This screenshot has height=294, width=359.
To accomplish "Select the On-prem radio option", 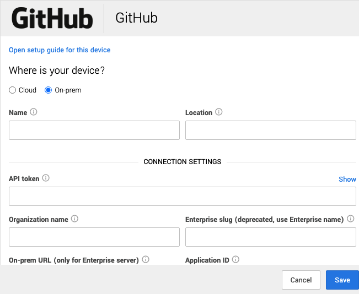I will point(48,90).
